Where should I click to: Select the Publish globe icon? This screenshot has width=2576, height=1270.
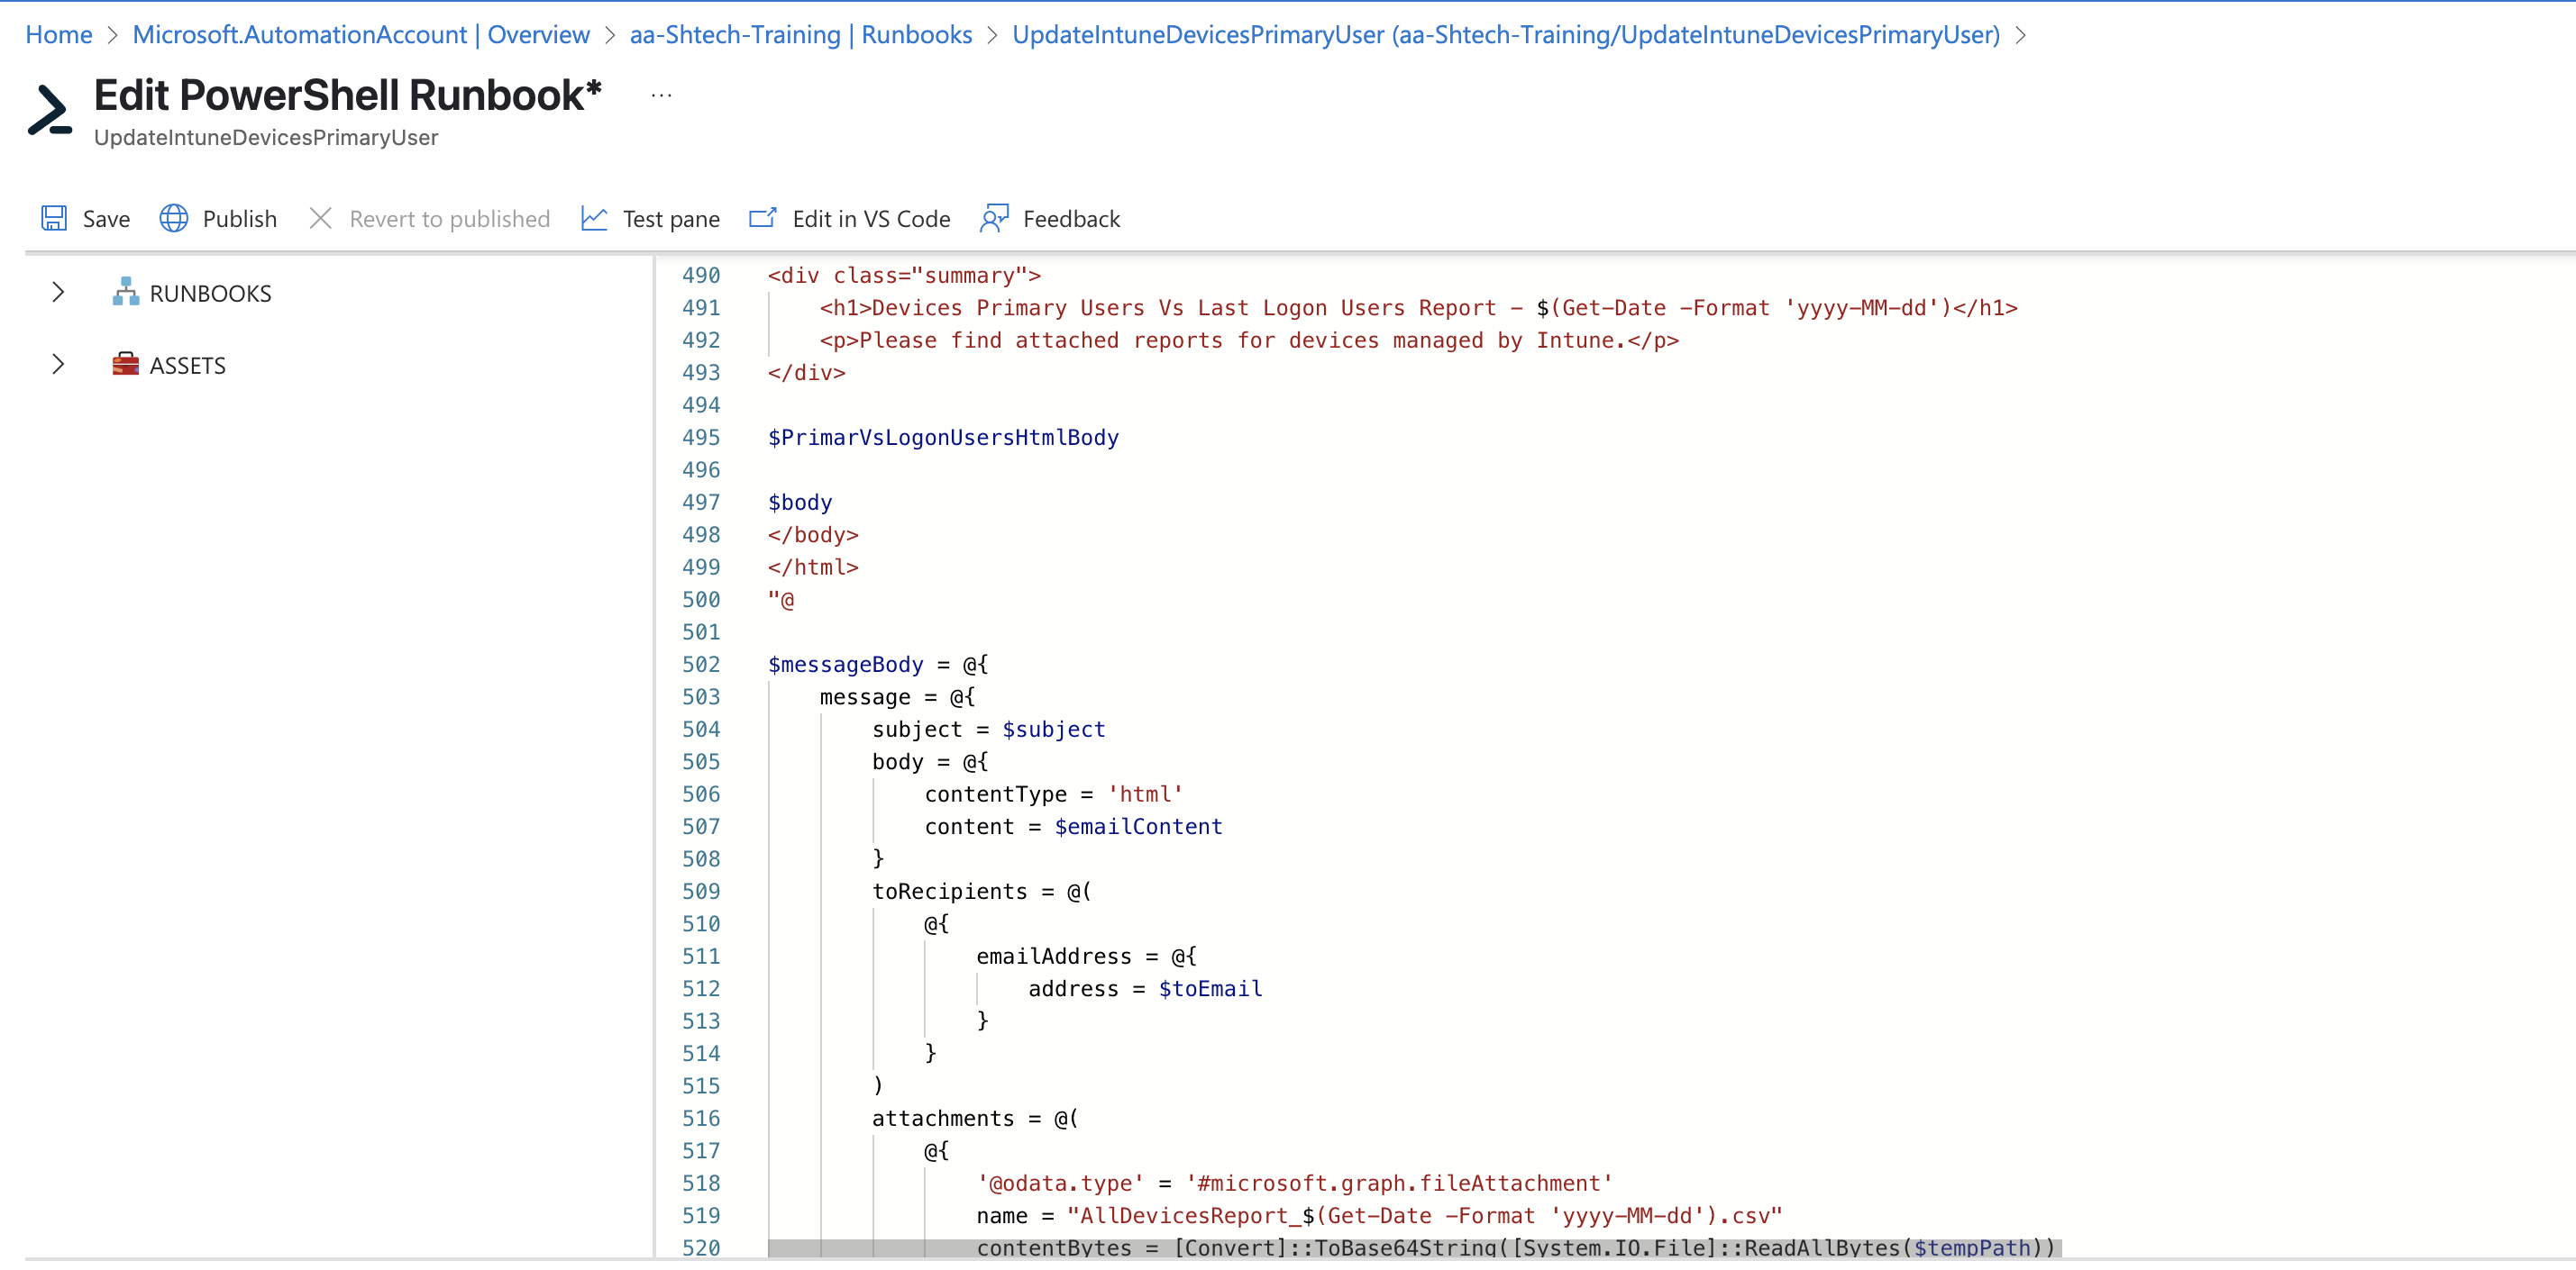point(173,218)
